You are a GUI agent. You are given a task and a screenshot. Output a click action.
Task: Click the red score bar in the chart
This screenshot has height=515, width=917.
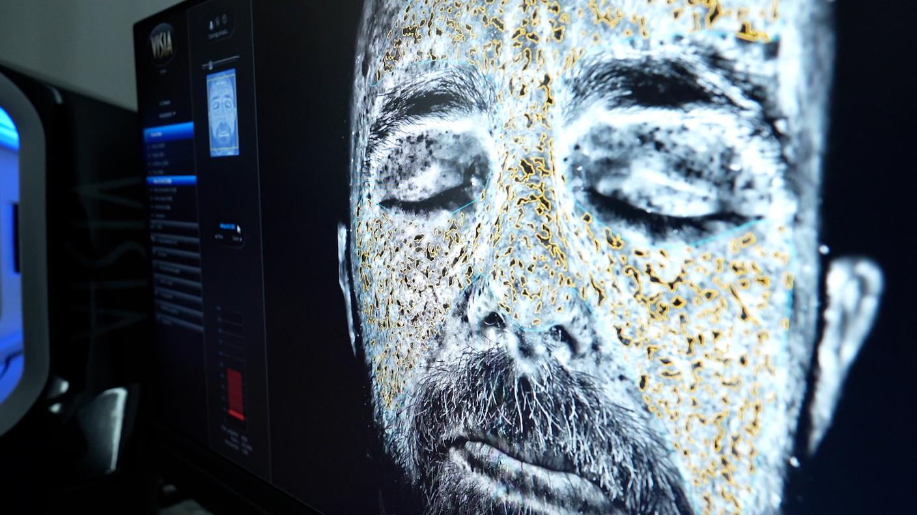pos(235,388)
